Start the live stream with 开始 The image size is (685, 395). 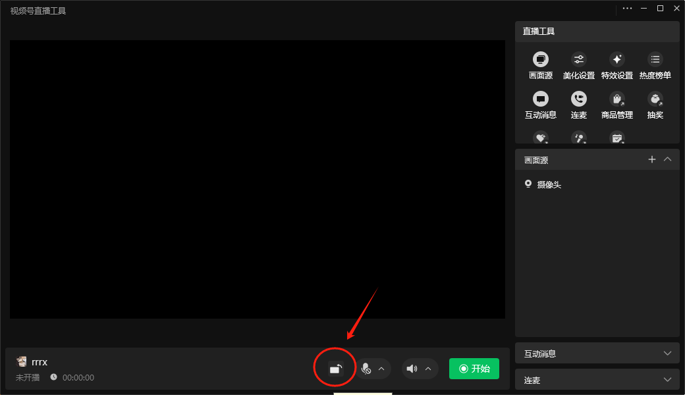point(474,369)
